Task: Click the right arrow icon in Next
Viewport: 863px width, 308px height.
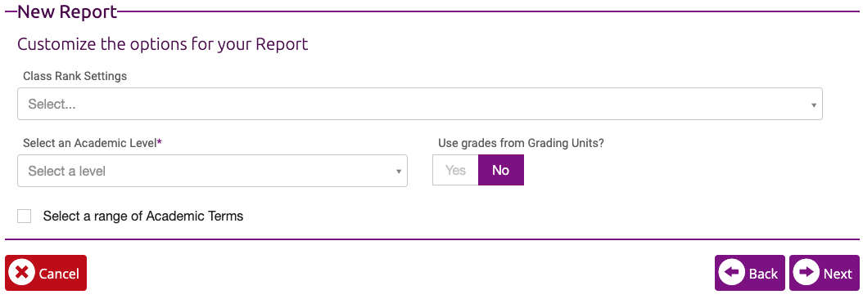Action: coord(807,273)
